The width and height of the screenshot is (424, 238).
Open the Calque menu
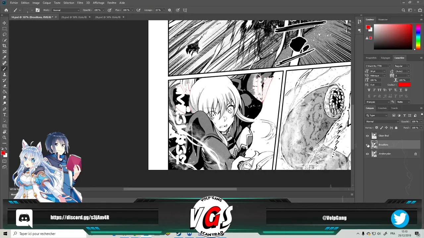47,3
